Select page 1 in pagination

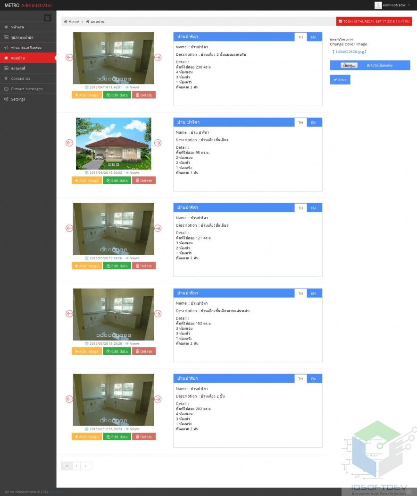point(76,466)
